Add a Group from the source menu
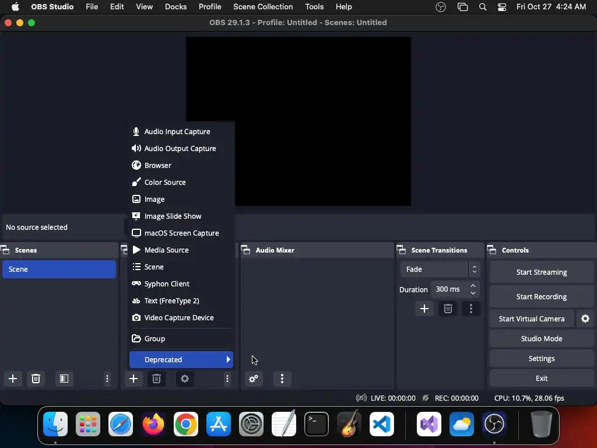597x448 pixels. [x=181, y=339]
